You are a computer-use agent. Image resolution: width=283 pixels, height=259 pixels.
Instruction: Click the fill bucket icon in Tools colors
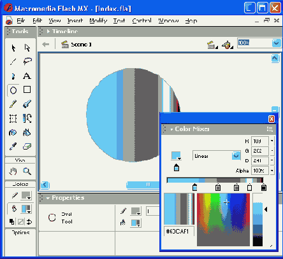point(15,209)
